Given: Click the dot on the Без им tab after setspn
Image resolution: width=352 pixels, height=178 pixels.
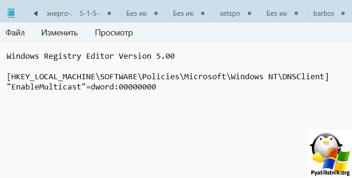Looking at the screenshot, I should pos(296,14).
